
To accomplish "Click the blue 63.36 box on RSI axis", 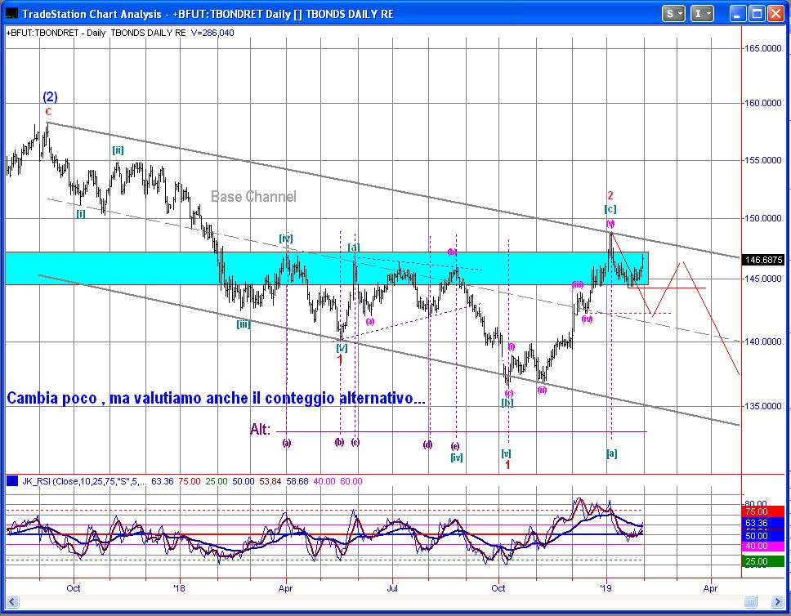I will coord(763,524).
